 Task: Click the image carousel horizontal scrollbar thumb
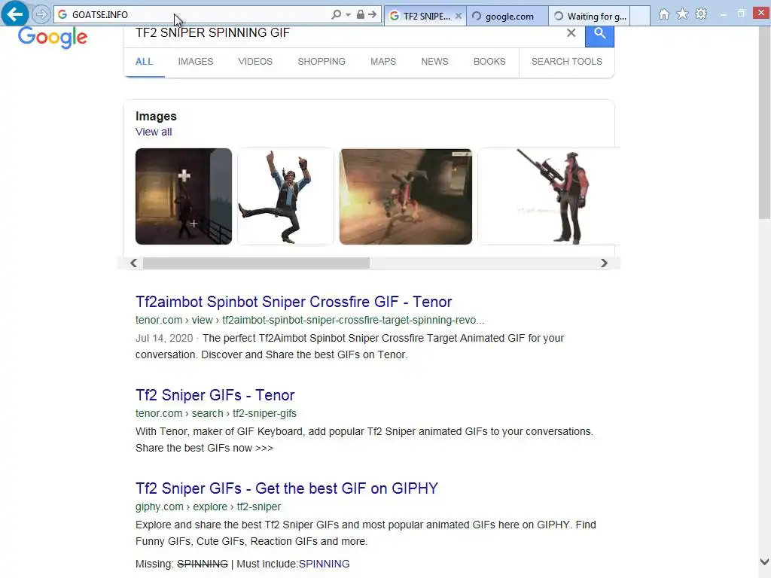tap(256, 263)
